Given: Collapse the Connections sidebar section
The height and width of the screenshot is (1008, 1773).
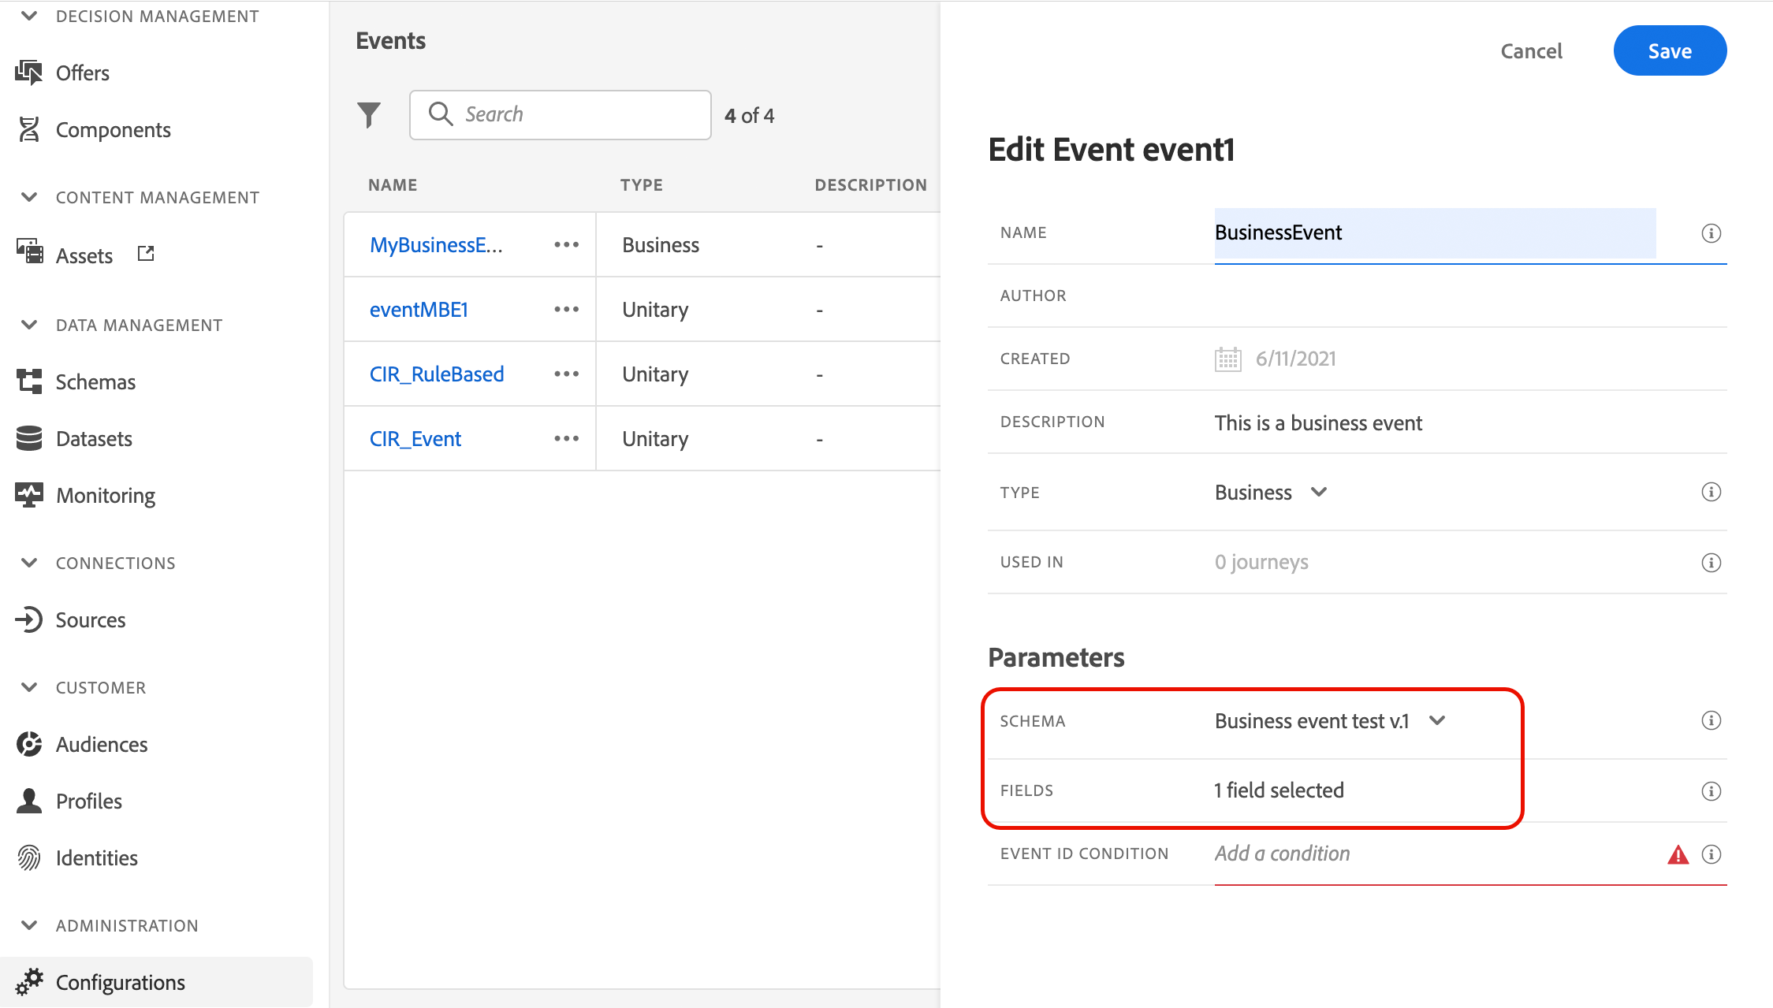Looking at the screenshot, I should (29, 563).
